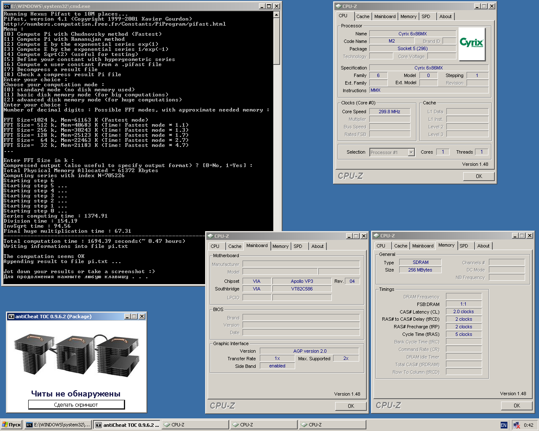
Task: Click the CAS# Latency 2.0 clocks field
Action: 463,312
